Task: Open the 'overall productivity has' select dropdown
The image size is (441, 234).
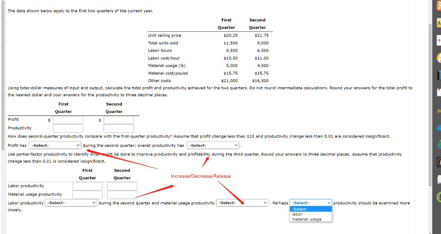Action: (x=213, y=145)
